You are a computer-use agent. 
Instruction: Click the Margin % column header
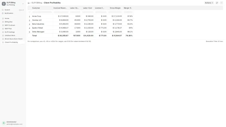click(x=128, y=8)
